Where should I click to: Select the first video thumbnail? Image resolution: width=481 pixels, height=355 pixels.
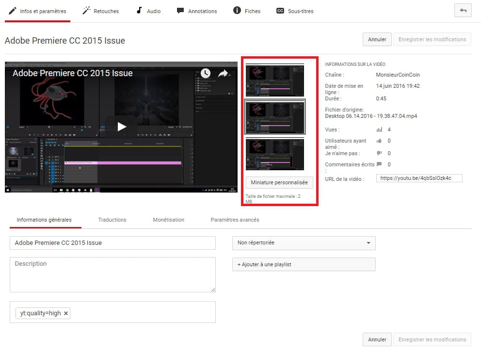pos(275,80)
